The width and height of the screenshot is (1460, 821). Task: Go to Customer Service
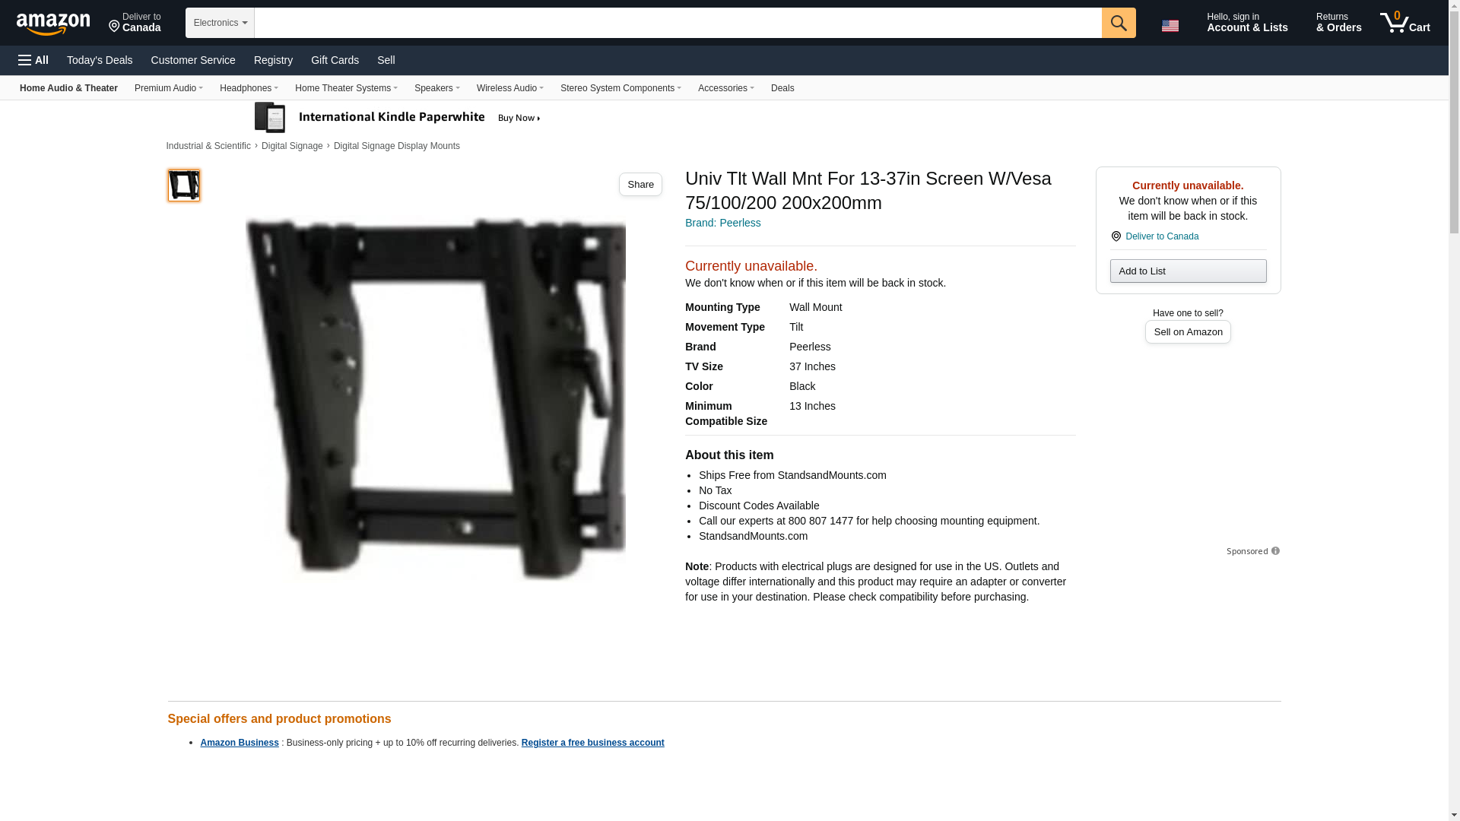[193, 60]
